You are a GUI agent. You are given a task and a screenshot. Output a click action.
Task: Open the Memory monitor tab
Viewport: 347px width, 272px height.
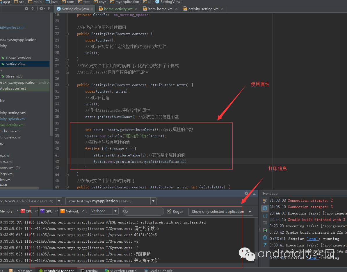9,211
